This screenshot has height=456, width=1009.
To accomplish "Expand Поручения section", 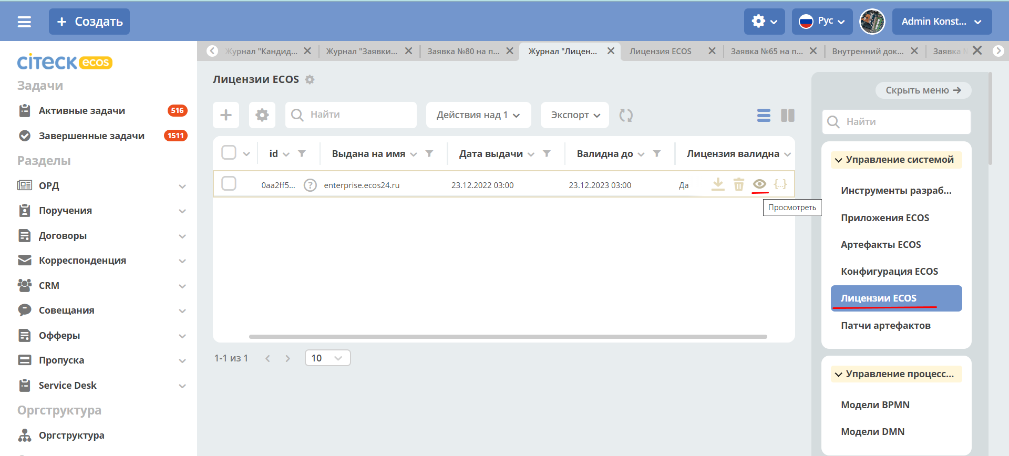I will [x=182, y=211].
